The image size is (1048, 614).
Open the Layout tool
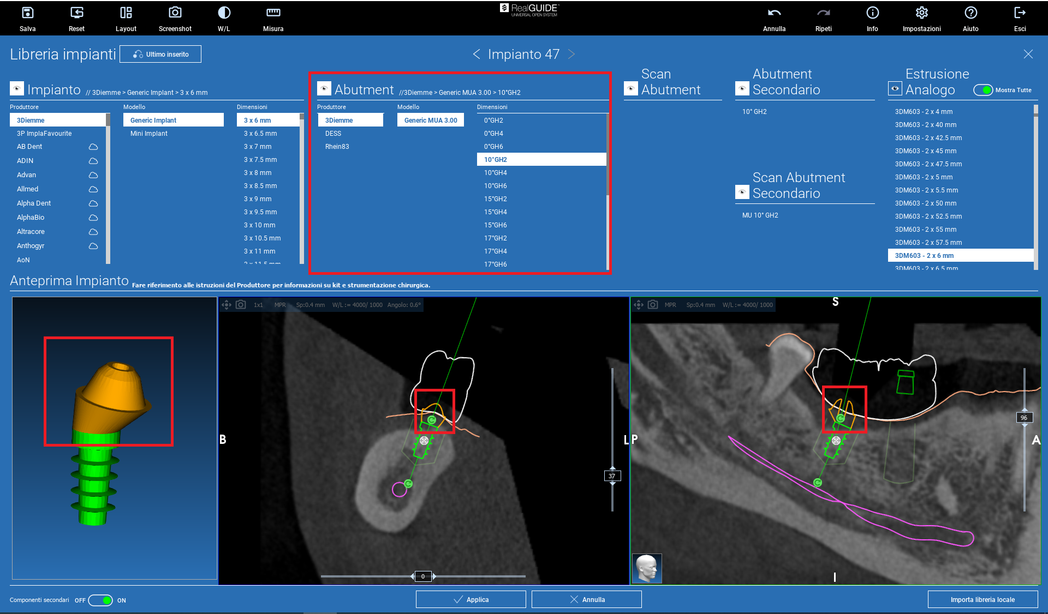[126, 13]
